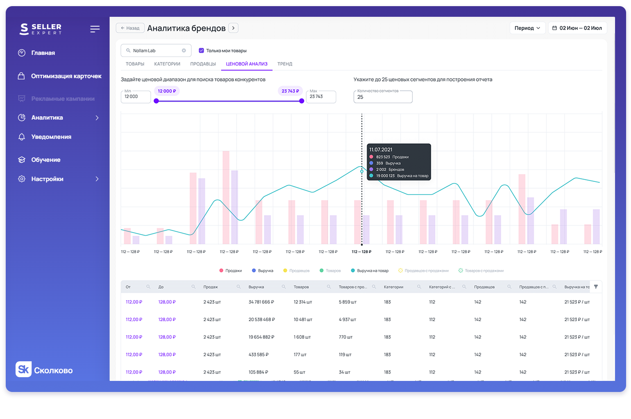Click search icon in Товаров column header

[x=329, y=287]
